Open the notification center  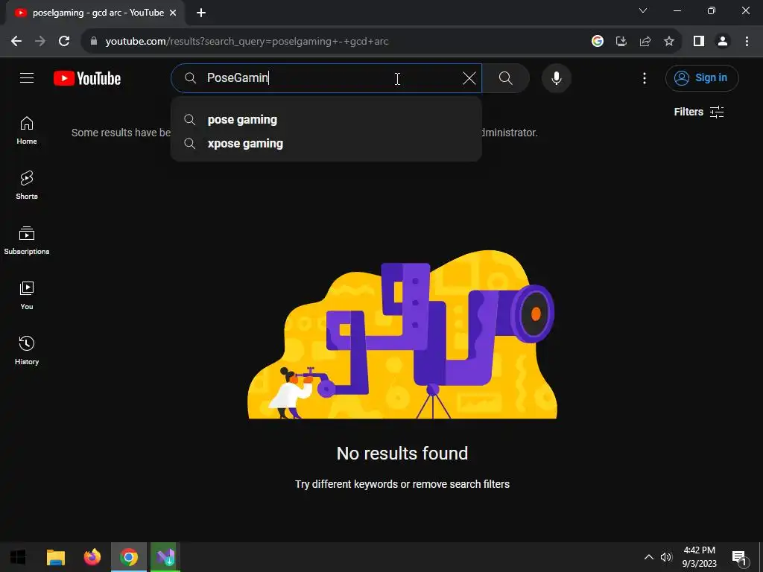pos(740,557)
